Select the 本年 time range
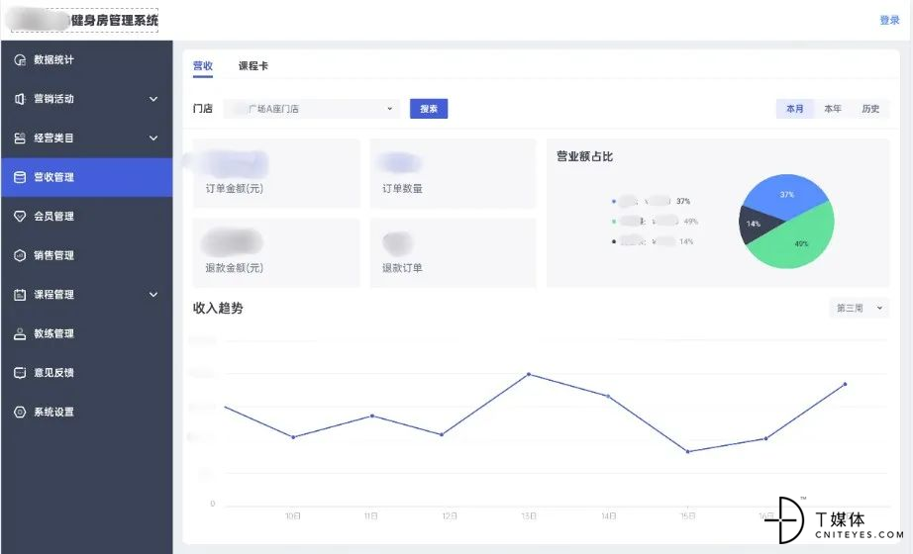 833,109
